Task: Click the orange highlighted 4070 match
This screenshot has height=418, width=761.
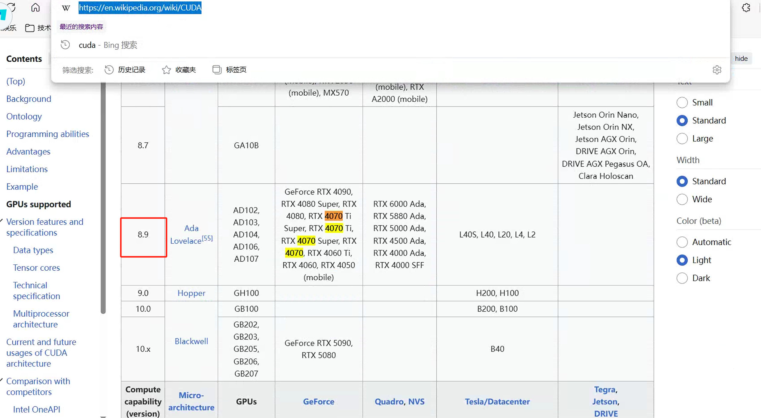Action: pos(334,216)
